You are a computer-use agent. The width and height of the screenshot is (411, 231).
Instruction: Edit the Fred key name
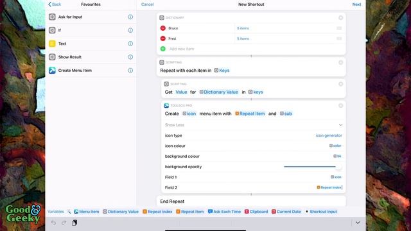point(172,38)
